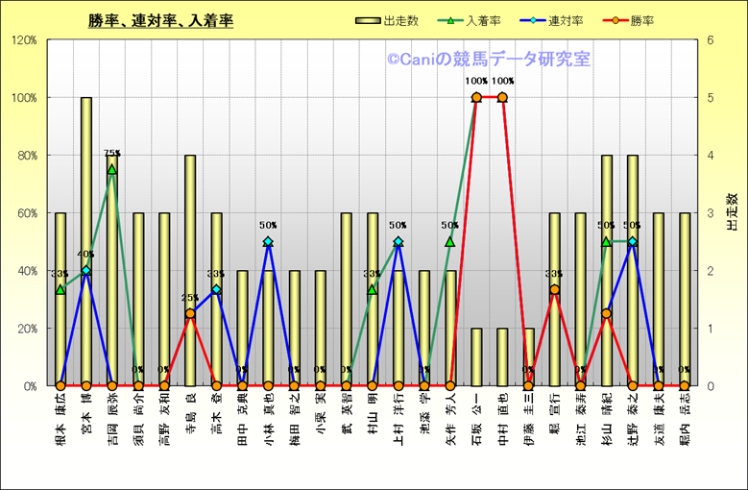Click 宮本 博's 40% blue diamond marker
The width and height of the screenshot is (748, 490).
pyautogui.click(x=86, y=271)
